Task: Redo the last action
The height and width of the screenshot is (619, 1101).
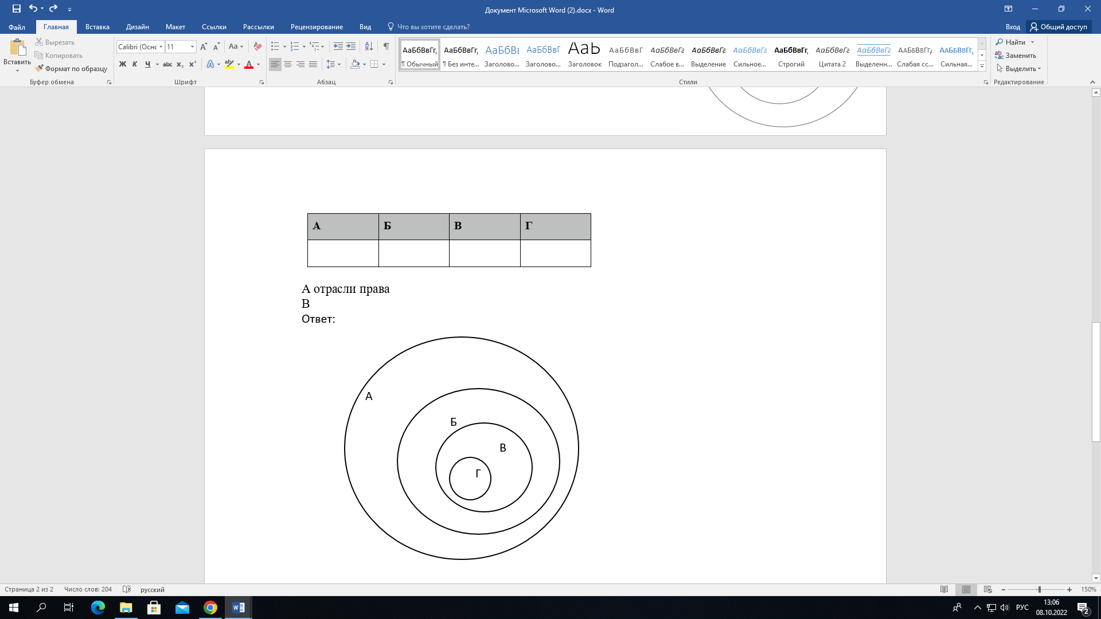Action: pyautogui.click(x=53, y=9)
